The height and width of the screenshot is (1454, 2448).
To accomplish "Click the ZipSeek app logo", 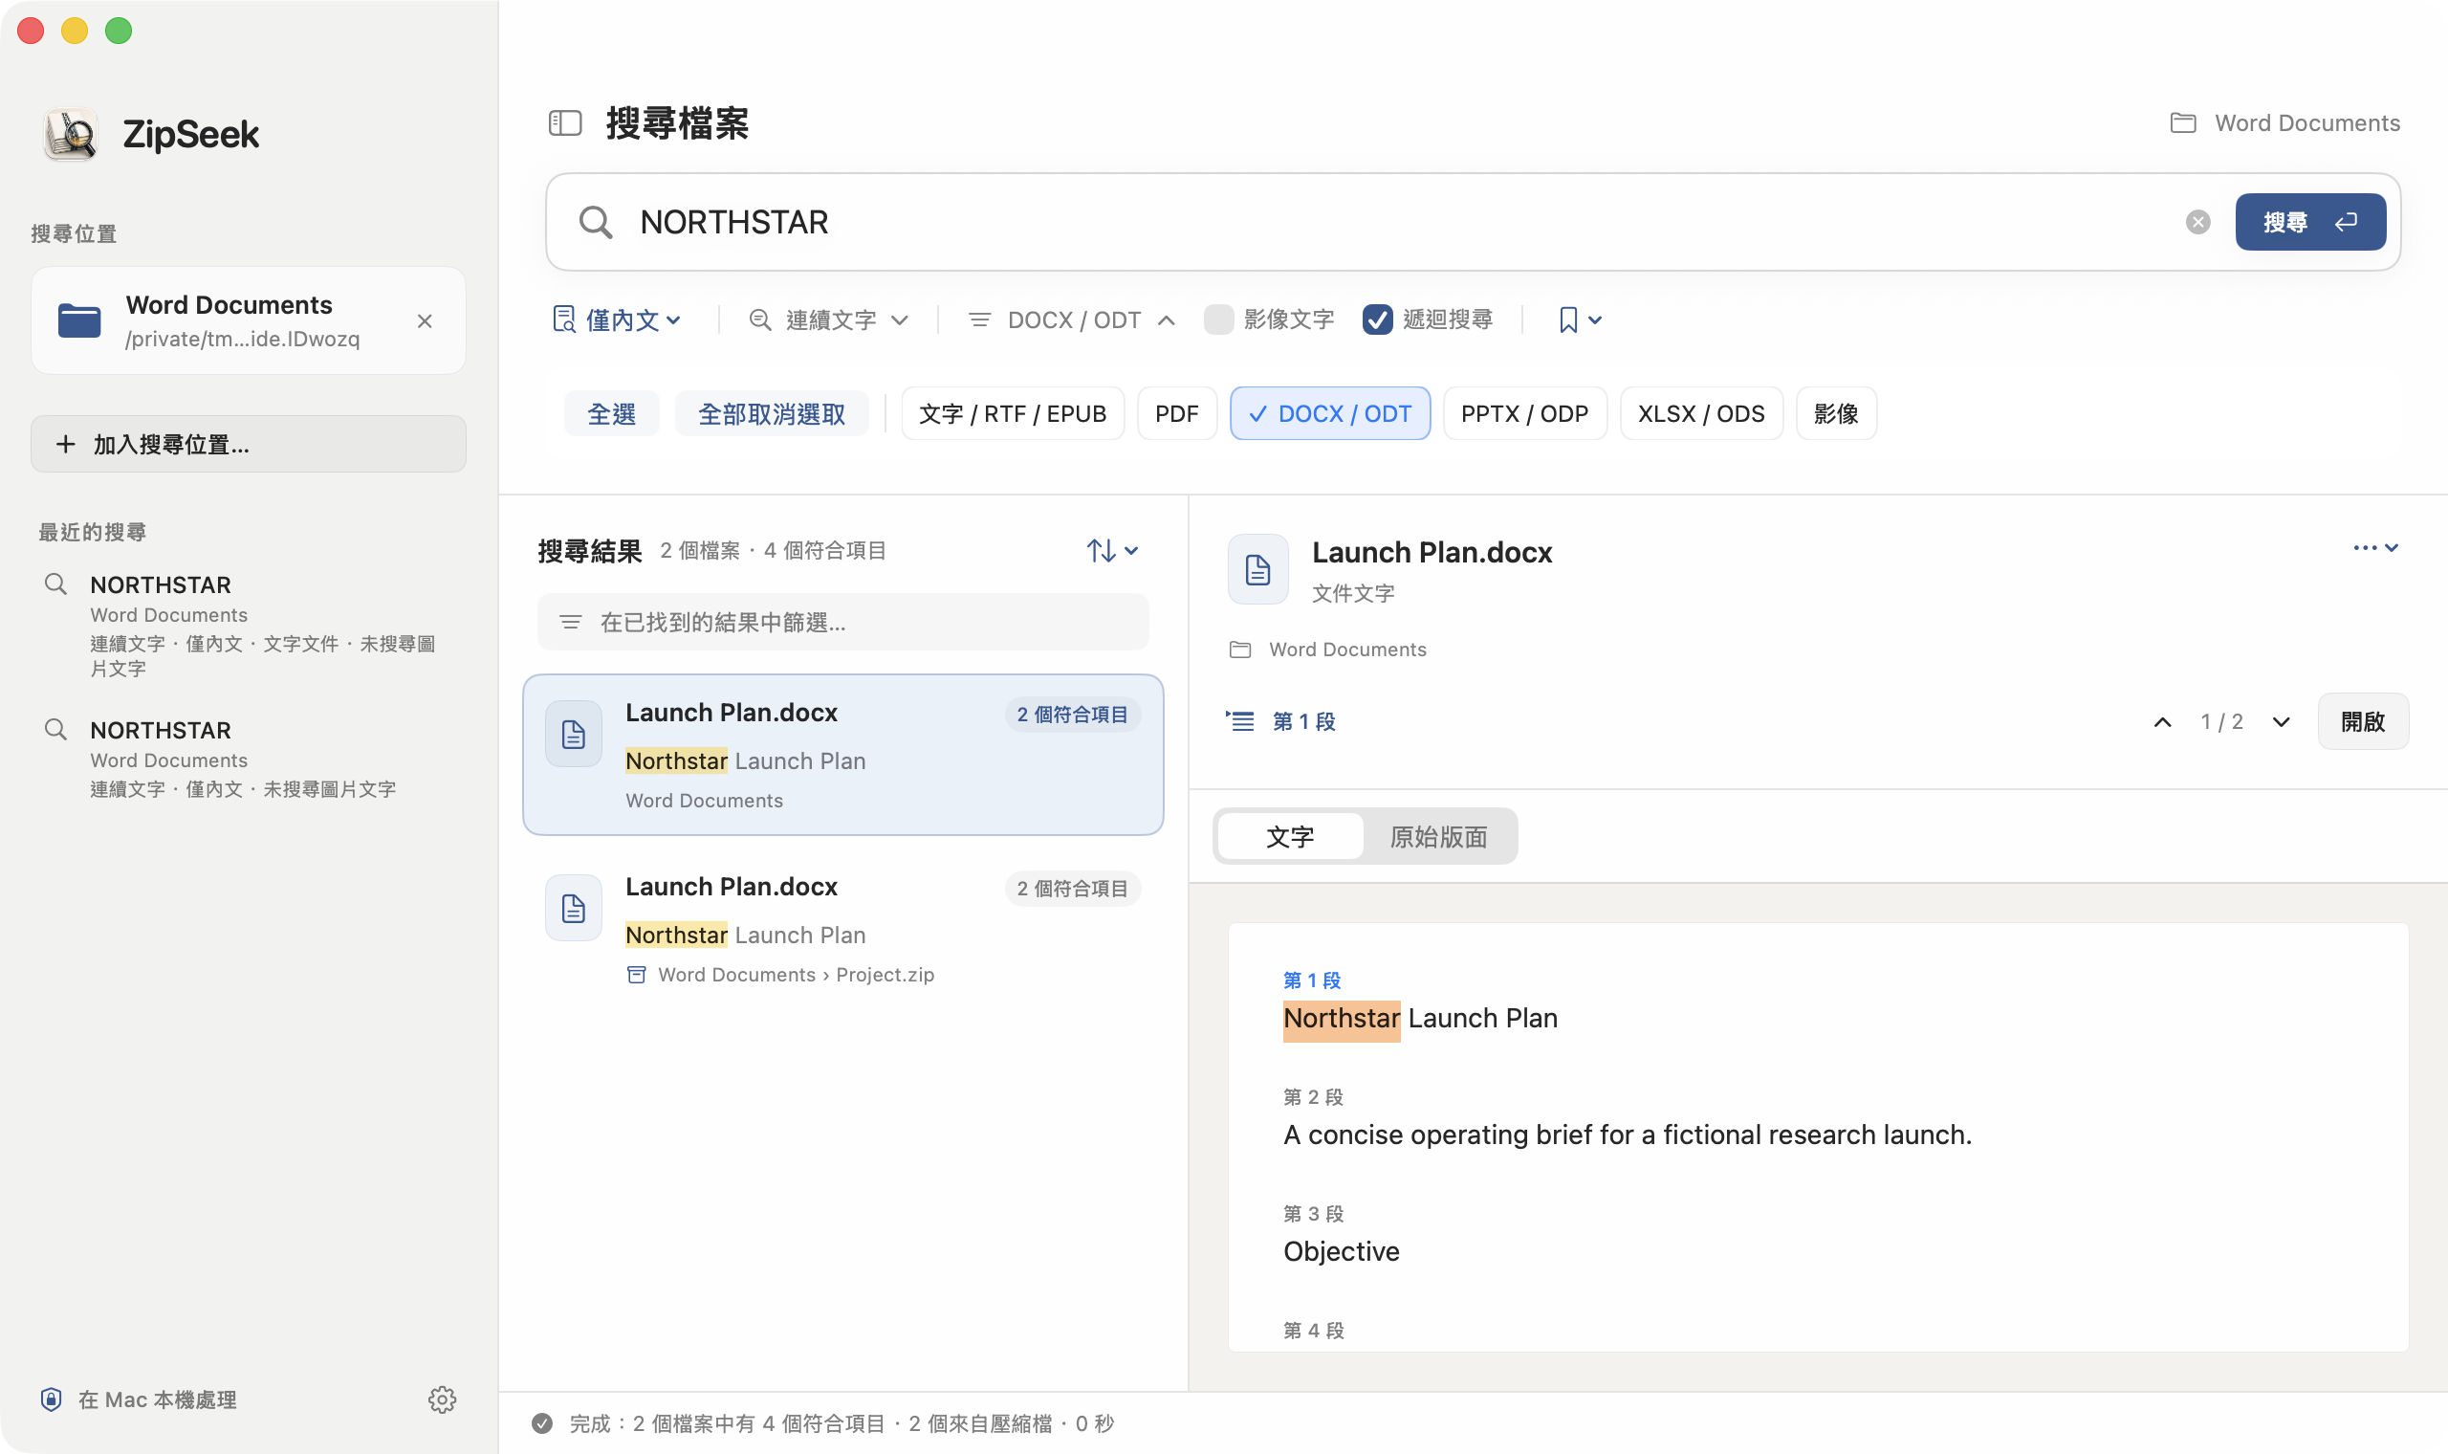I will tap(71, 134).
